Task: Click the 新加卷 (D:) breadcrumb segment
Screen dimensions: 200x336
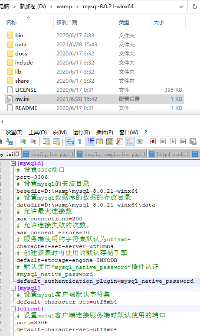Action: (33, 6)
